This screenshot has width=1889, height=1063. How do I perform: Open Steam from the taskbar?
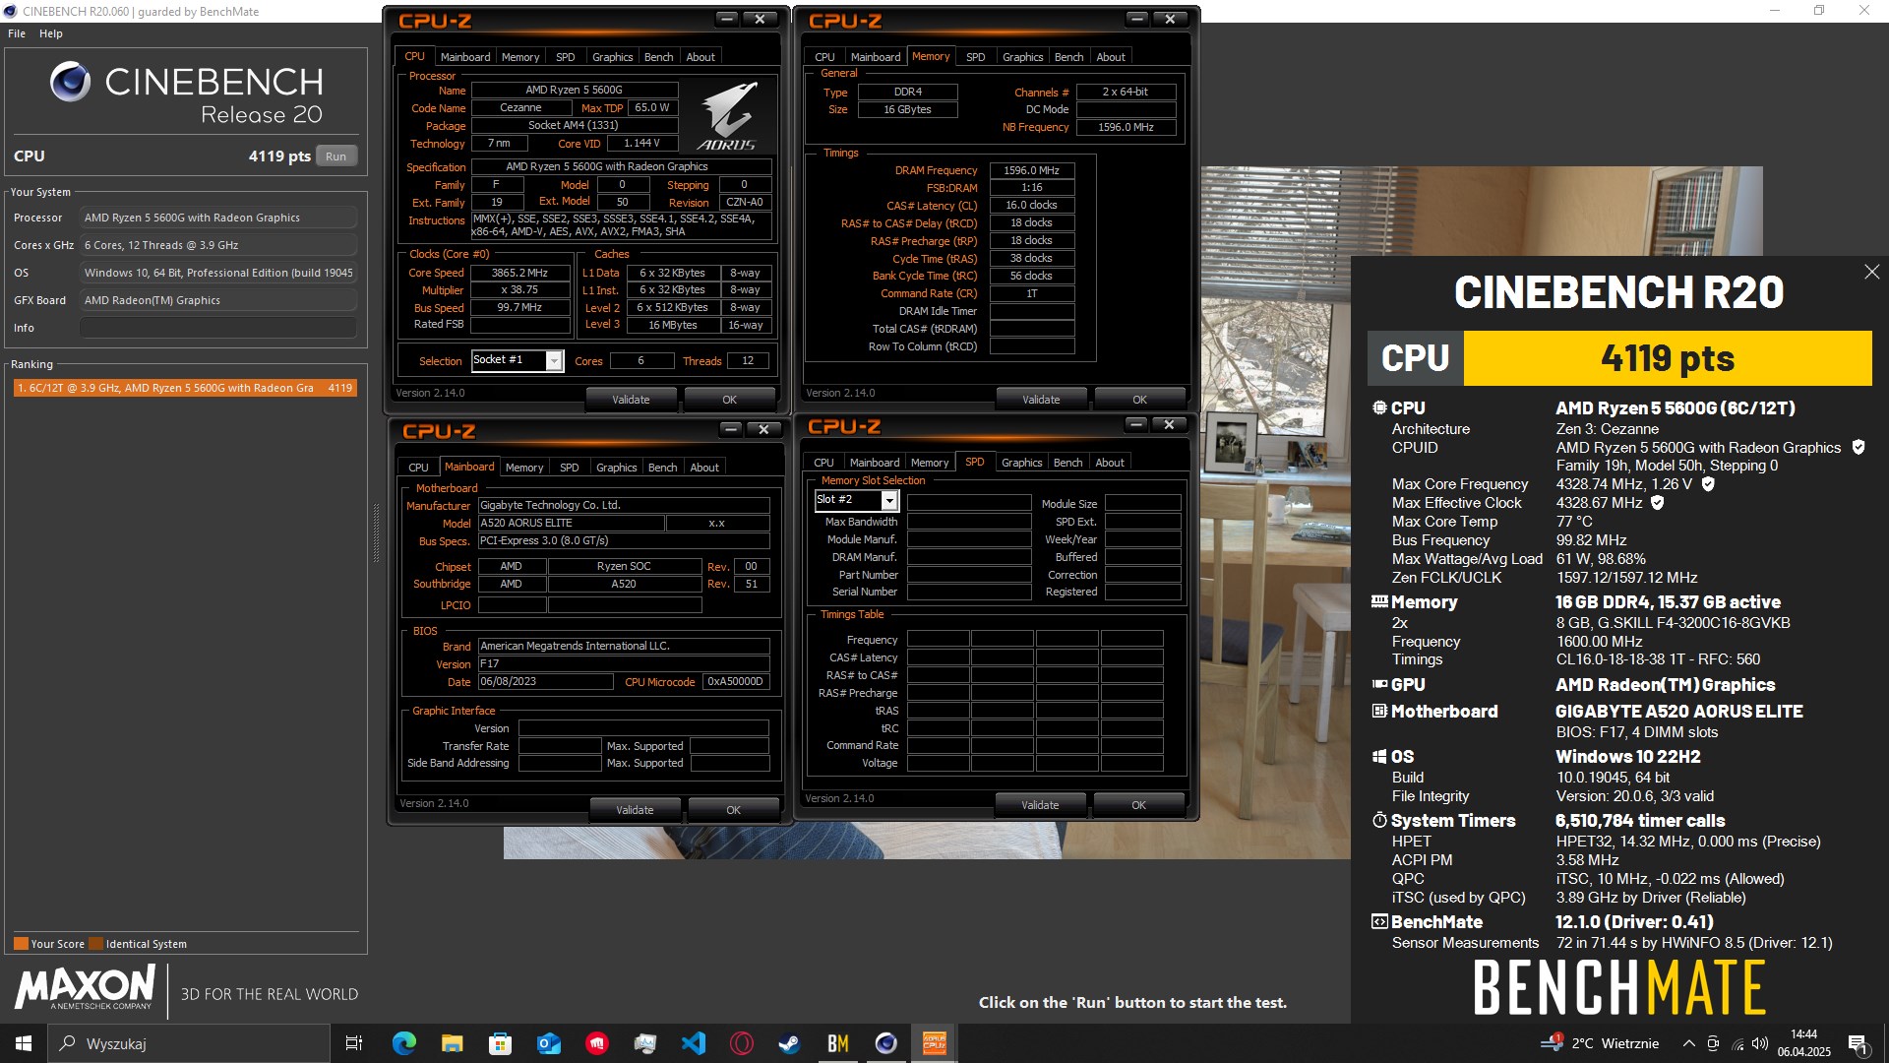point(789,1043)
